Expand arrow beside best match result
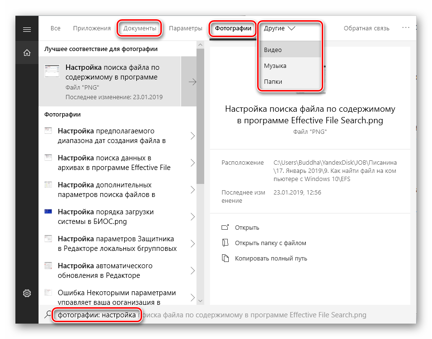This screenshot has width=432, height=339. tap(192, 82)
